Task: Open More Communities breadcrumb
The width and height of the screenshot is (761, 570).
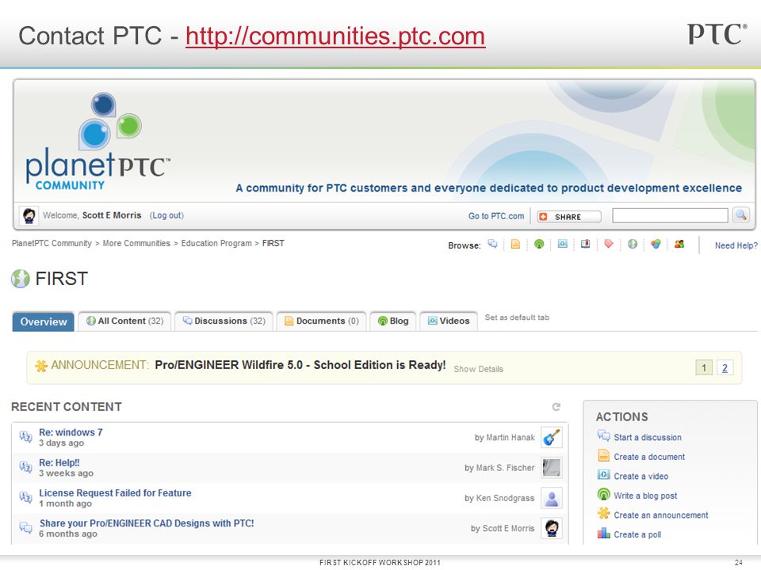Action: (136, 243)
